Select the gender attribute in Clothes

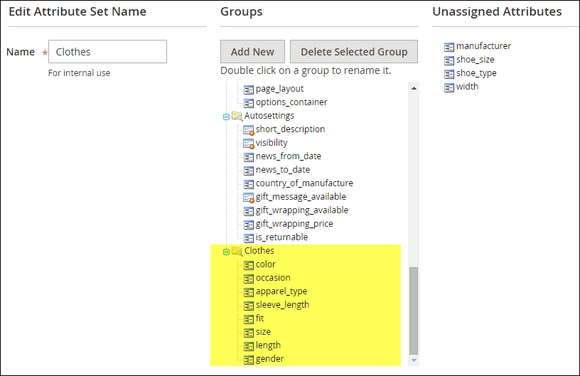[x=269, y=359]
